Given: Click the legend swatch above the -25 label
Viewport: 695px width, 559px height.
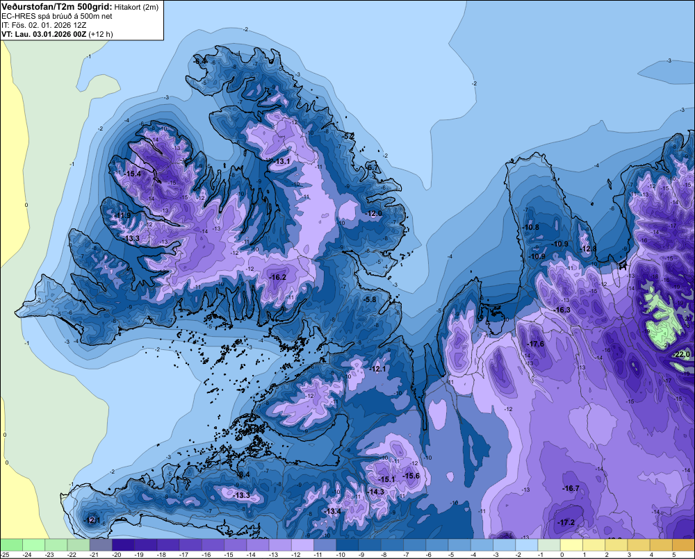Looking at the screenshot, I should pos(12,544).
